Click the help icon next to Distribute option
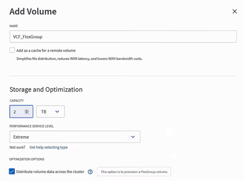Viewport: 244px width, 181px height. pos(90,172)
